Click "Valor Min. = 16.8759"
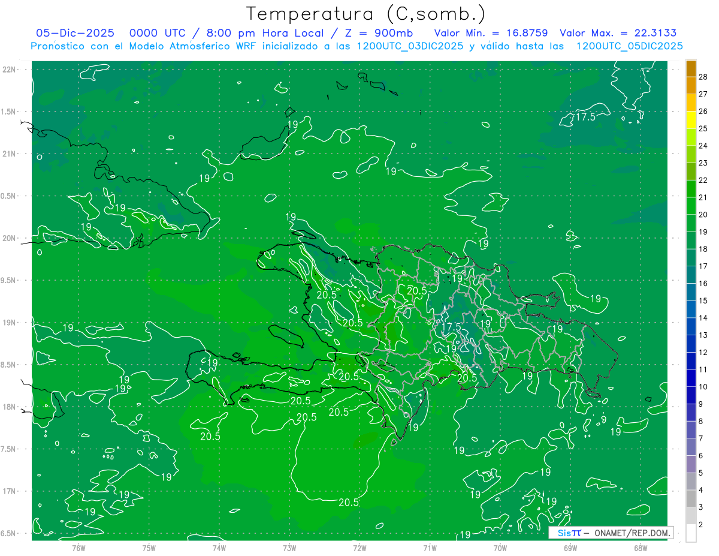The image size is (719, 556). [491, 33]
